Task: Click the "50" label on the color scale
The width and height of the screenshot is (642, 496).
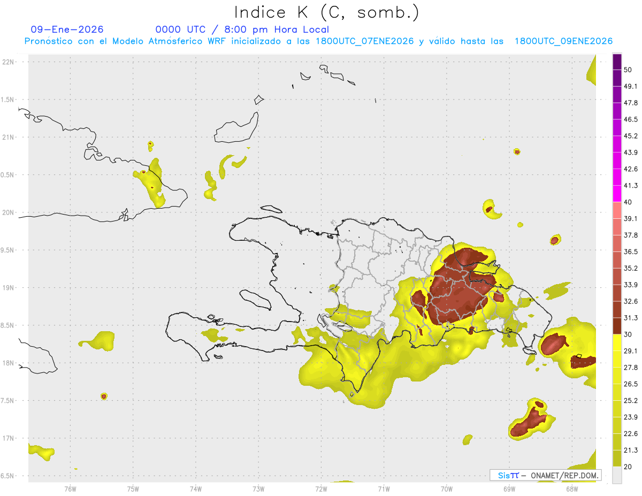Action: point(628,70)
